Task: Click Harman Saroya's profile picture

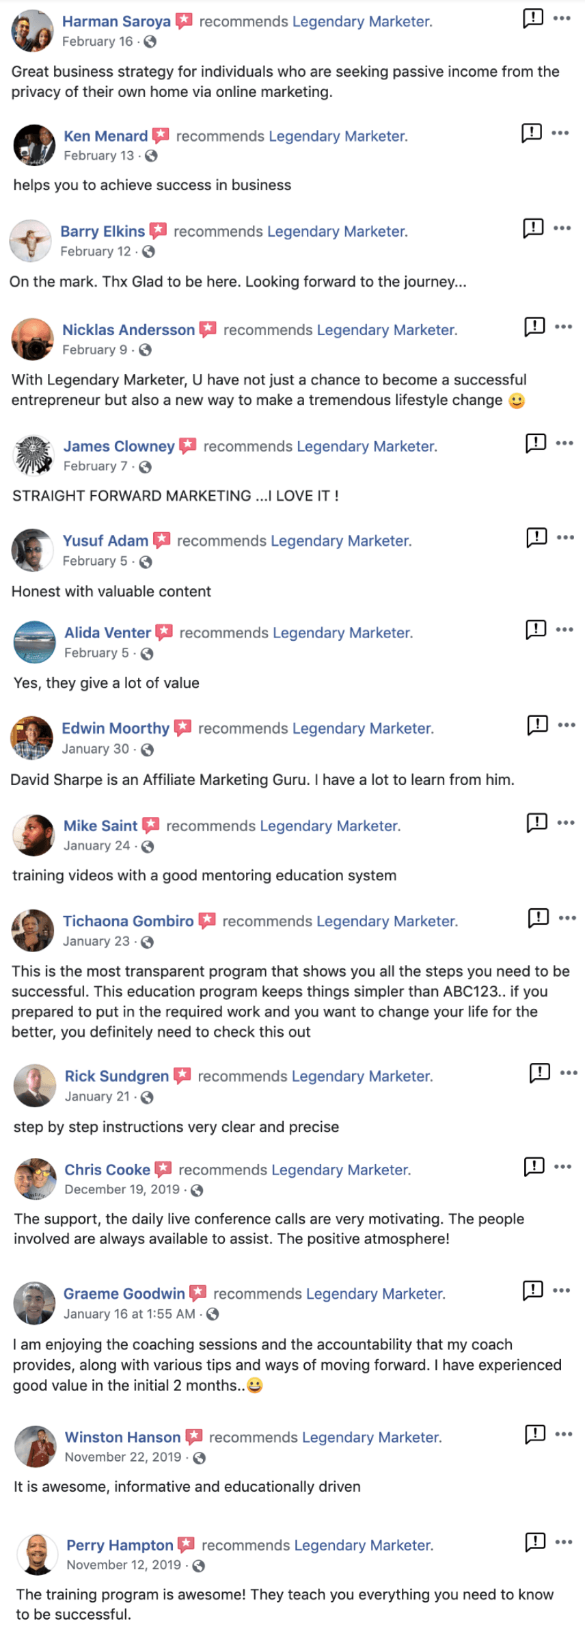Action: [x=32, y=31]
